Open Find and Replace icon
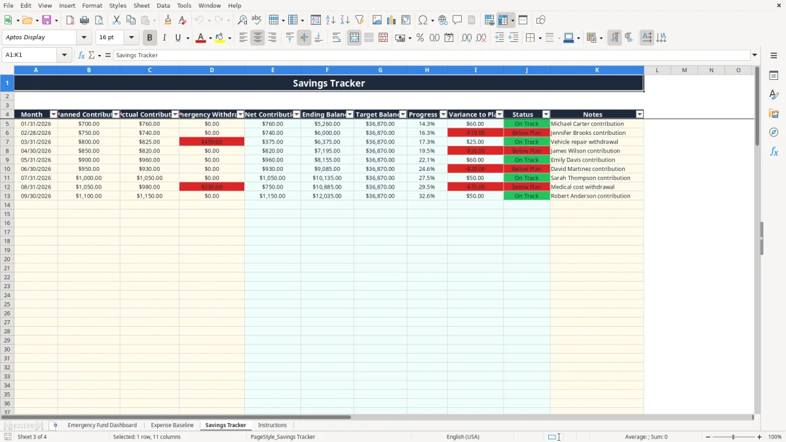Screen dimensions: 786x442 pos(242,20)
